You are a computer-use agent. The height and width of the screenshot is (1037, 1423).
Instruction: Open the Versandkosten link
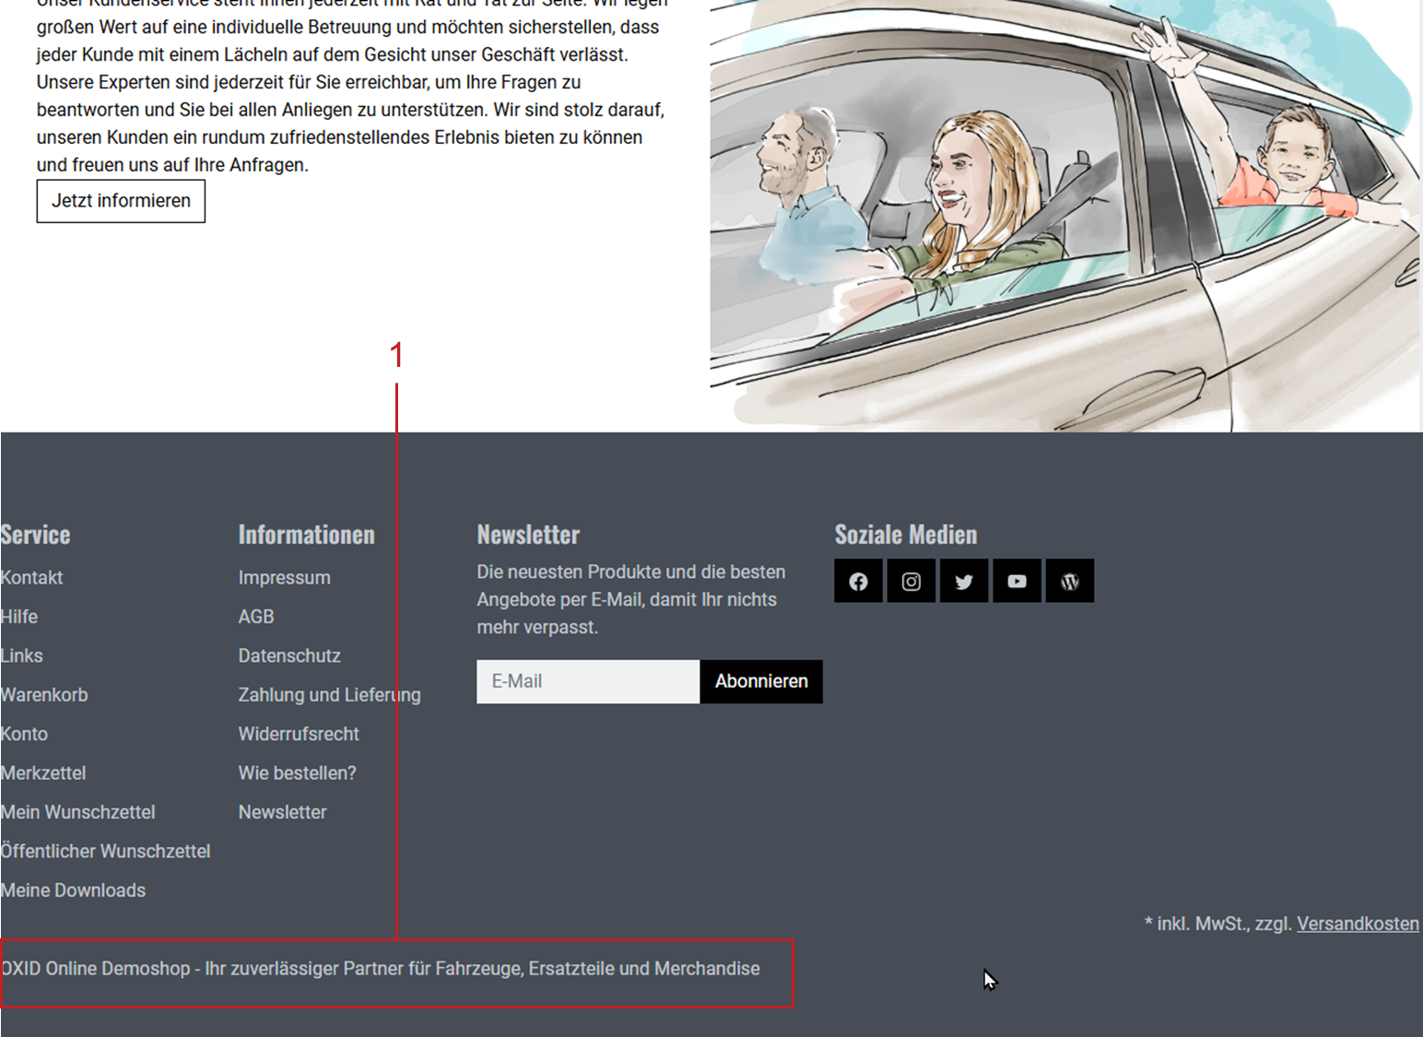pos(1358,924)
